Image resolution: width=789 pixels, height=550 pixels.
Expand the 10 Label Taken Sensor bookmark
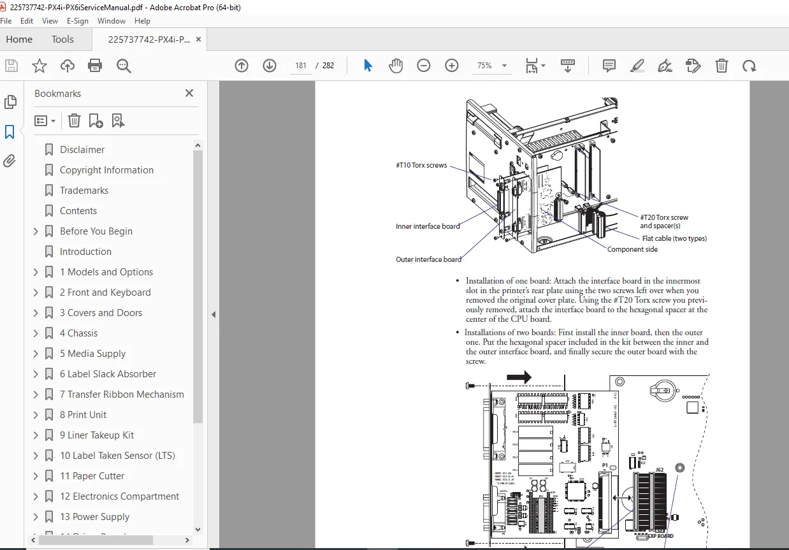[x=36, y=456]
